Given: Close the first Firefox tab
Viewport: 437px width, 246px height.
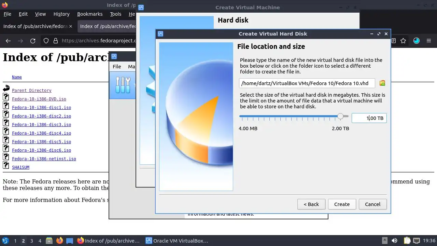Looking at the screenshot, I should (x=71, y=26).
